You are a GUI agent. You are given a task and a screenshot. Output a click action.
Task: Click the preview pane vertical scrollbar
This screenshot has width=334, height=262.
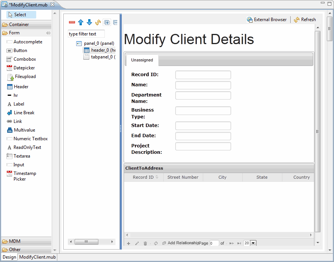click(x=317, y=132)
